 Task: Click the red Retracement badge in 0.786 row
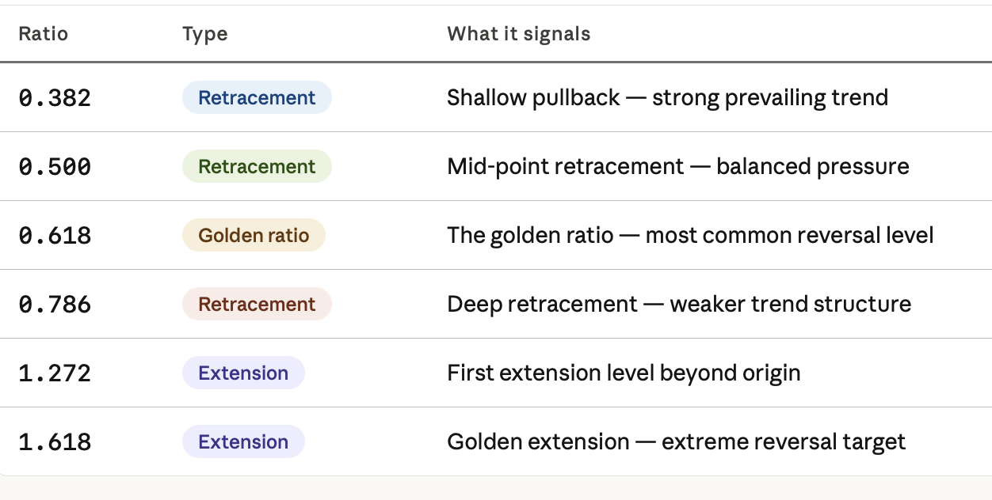pos(257,304)
